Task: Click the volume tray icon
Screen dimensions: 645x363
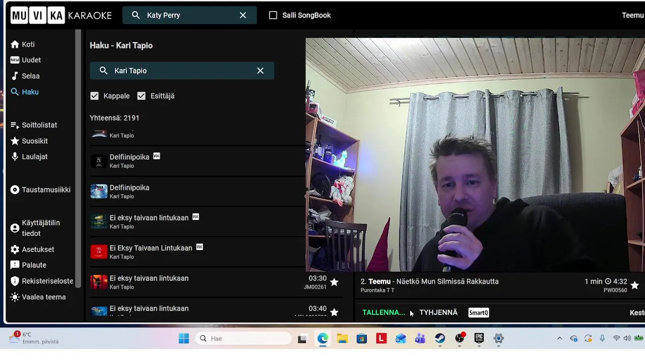Action: coord(627,338)
